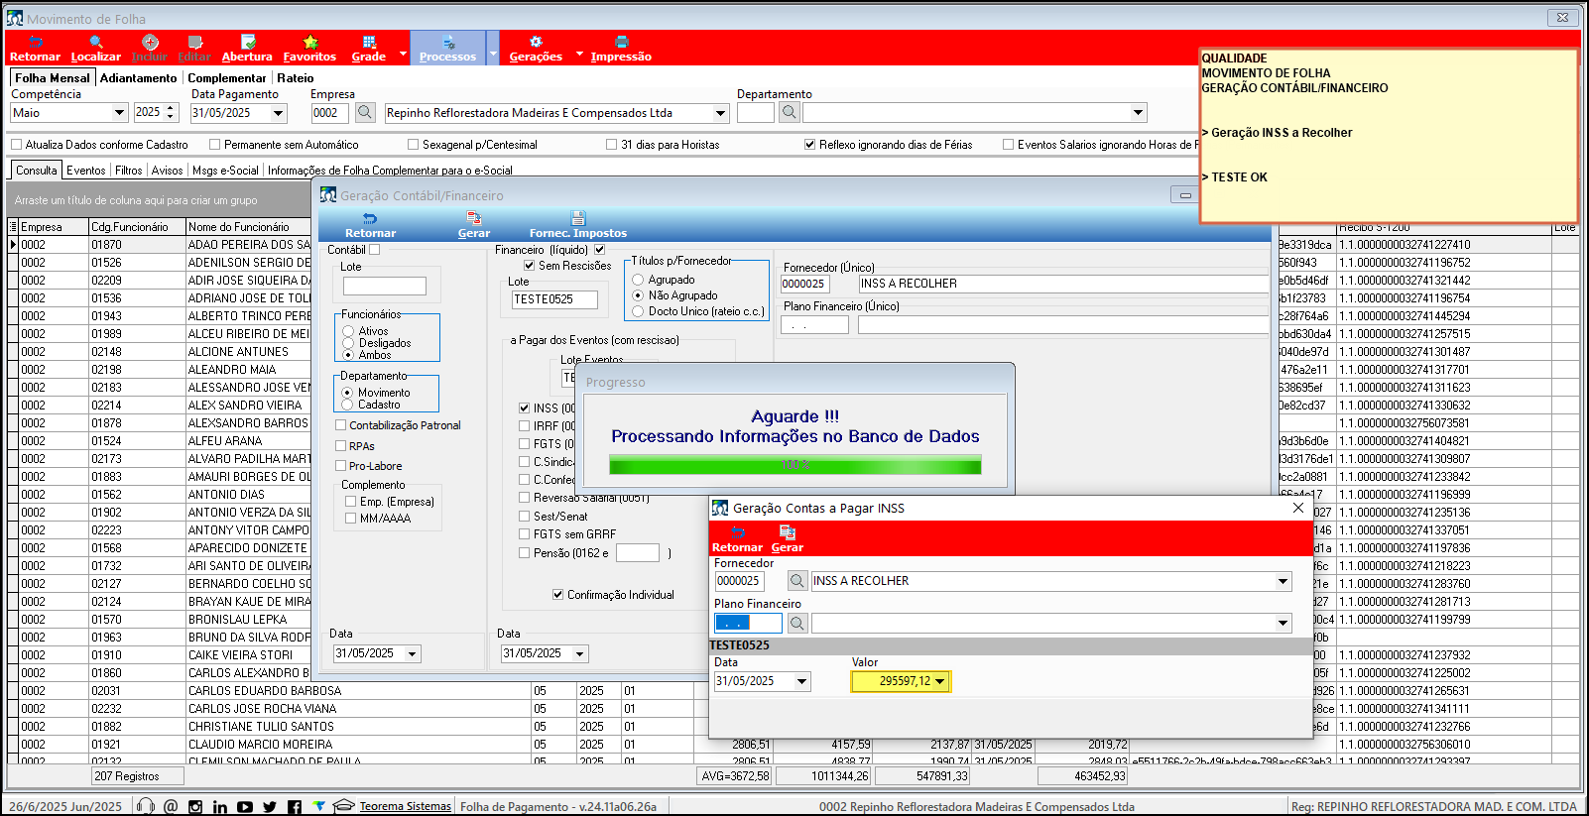
Task: Click Retornar in Geração Contábil/Financeiro window
Action: coord(370,225)
